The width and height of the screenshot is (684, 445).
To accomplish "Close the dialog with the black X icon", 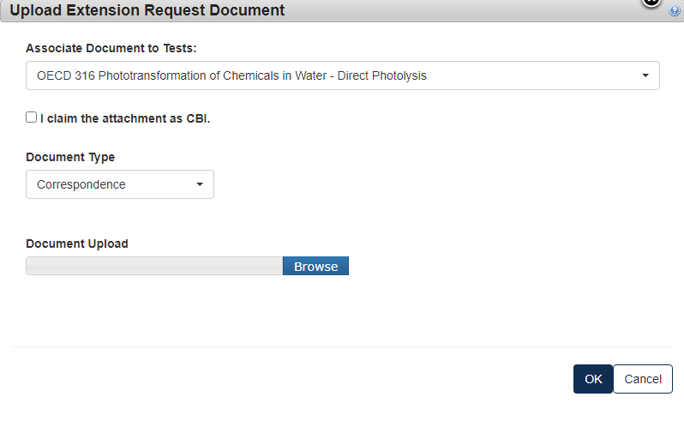I will click(x=651, y=2).
